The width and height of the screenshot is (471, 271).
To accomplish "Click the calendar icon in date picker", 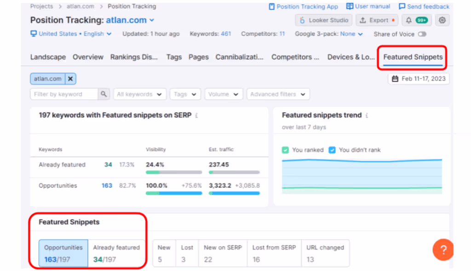I will [395, 79].
